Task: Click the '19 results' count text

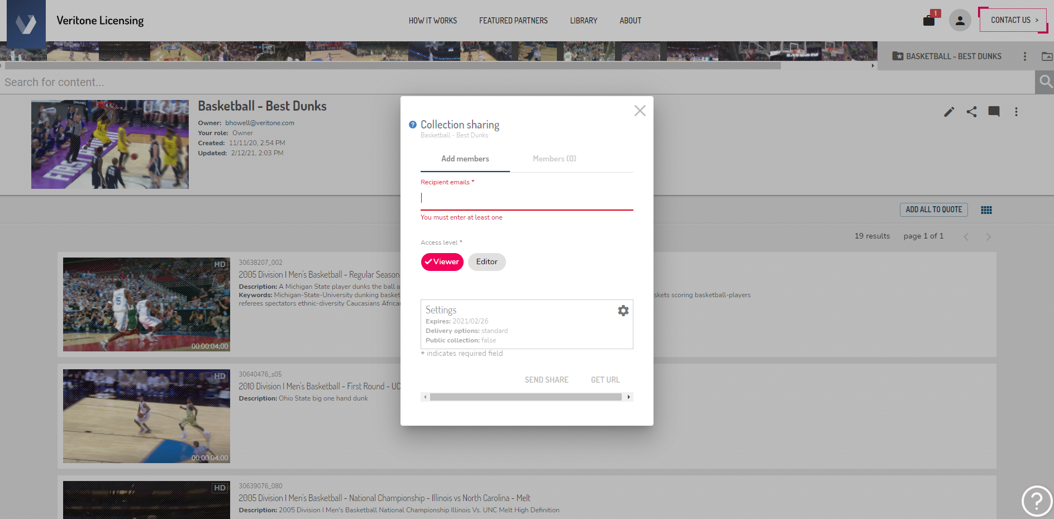Action: (872, 236)
